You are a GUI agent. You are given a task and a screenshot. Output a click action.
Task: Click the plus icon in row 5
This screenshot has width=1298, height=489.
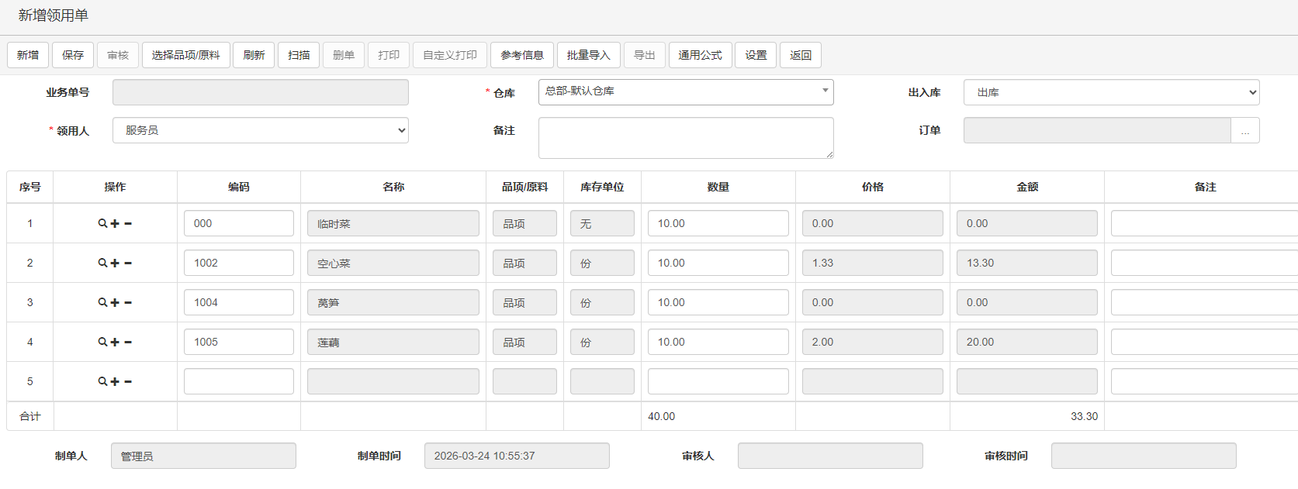coord(115,381)
